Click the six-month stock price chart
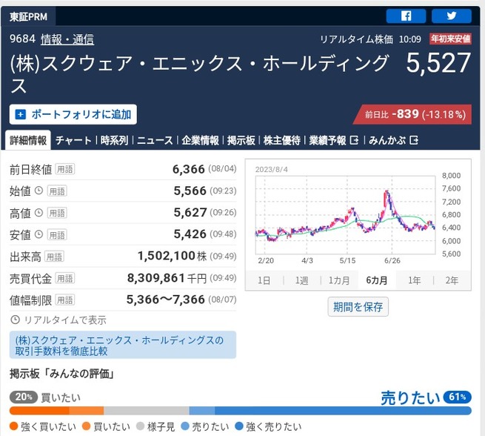 pyautogui.click(x=346, y=215)
